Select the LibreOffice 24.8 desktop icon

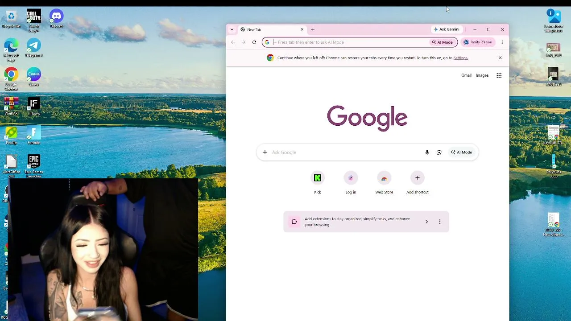[x=11, y=166]
